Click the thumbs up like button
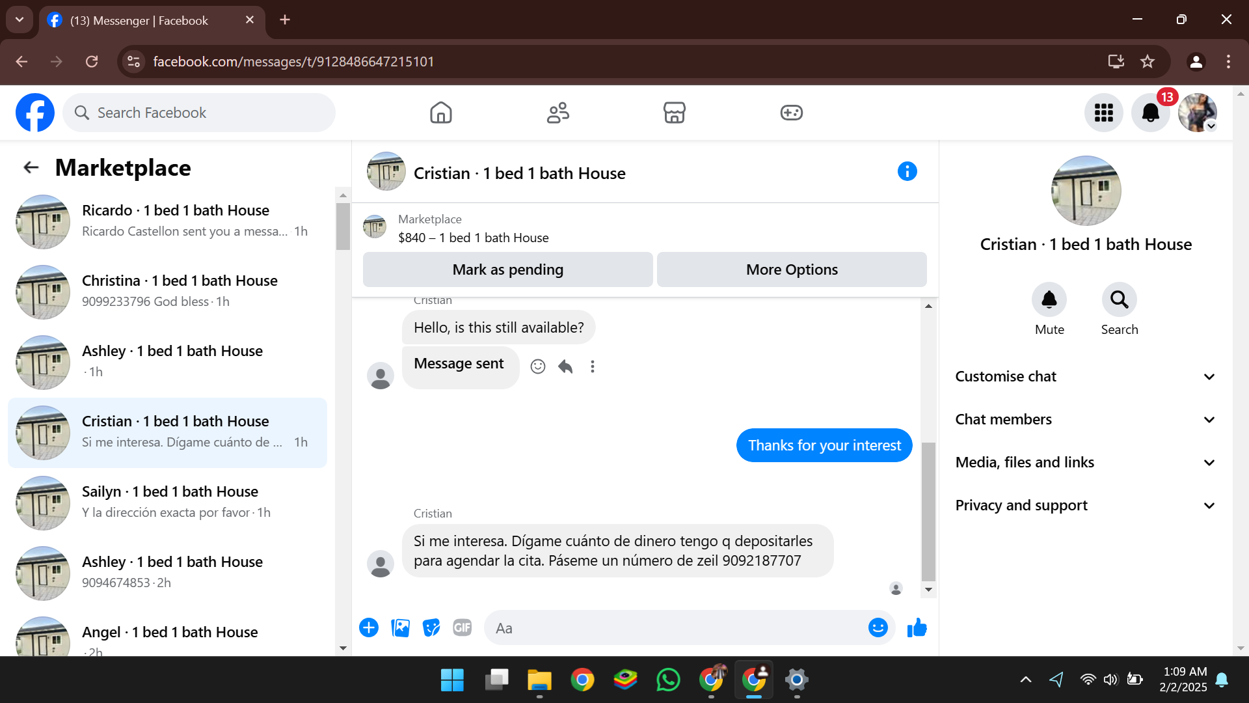This screenshot has width=1249, height=703. (917, 628)
